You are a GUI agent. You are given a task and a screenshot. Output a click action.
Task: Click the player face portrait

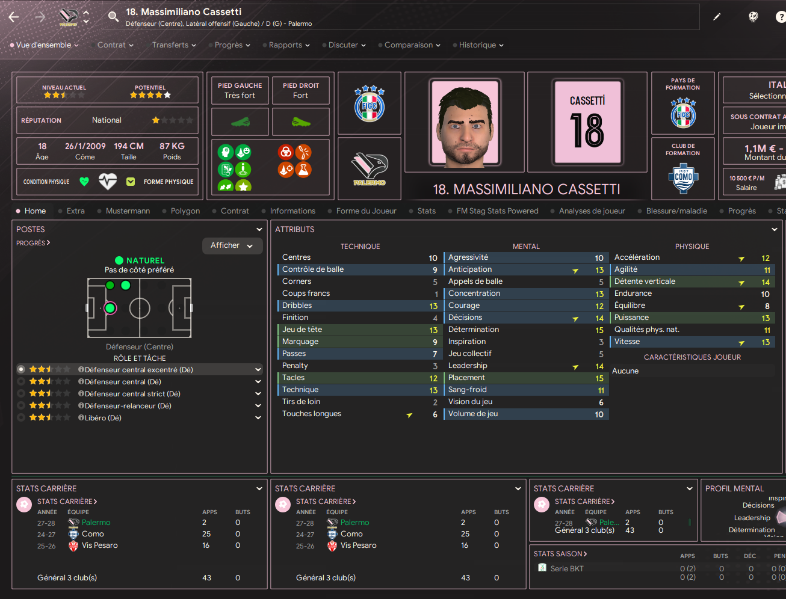pos(465,123)
